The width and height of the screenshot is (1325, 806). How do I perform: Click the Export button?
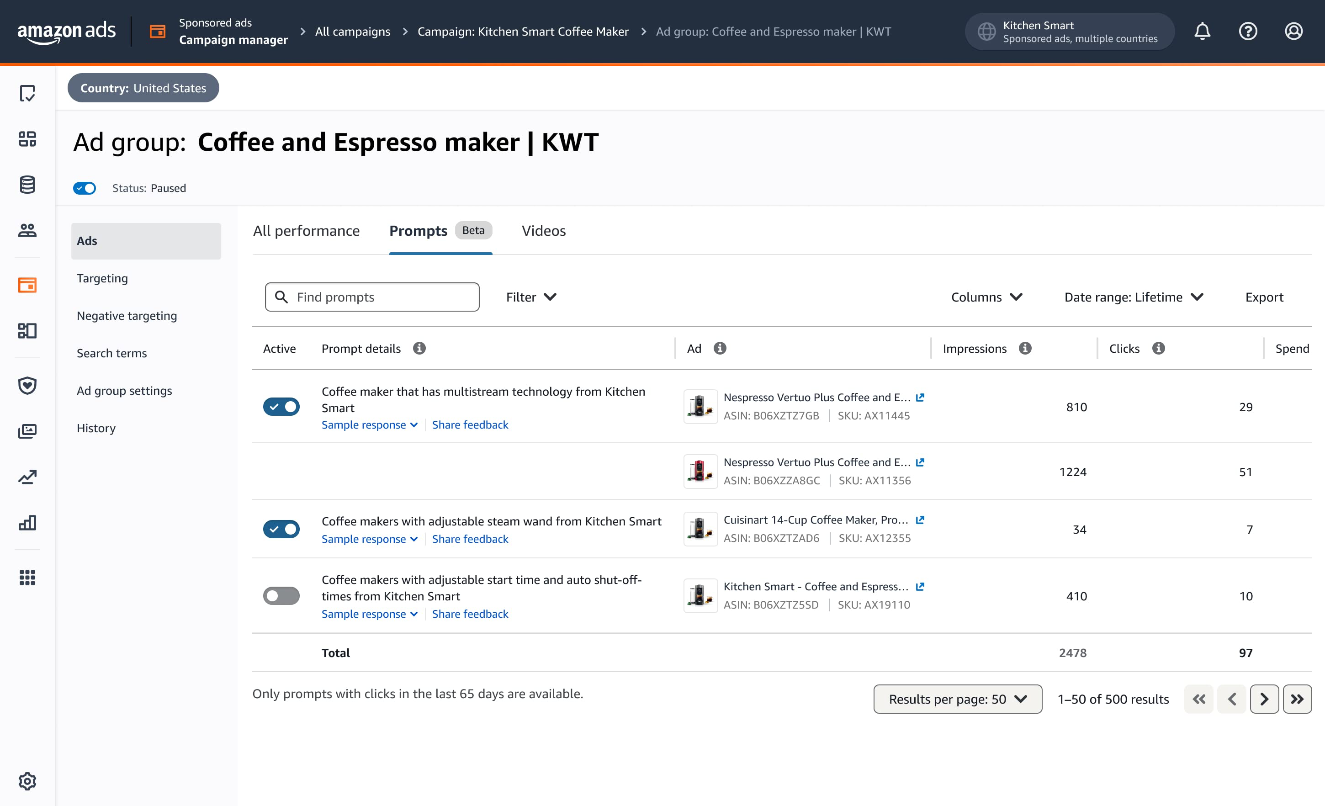coord(1264,297)
